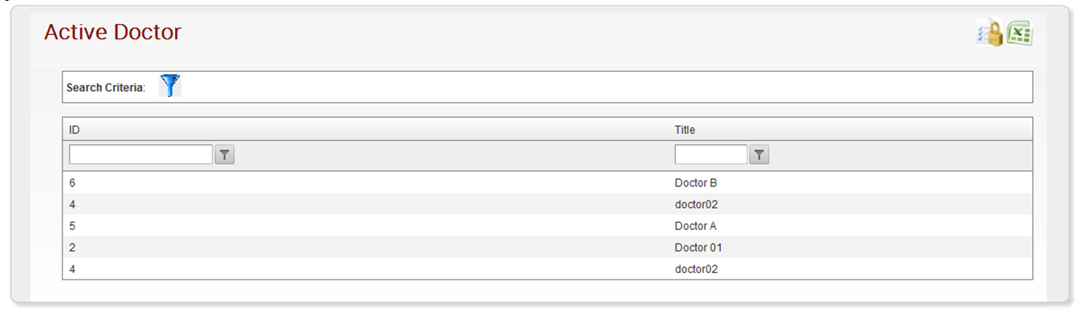Image resolution: width=1080 pixels, height=316 pixels.
Task: Sort by the ID column header
Action: [x=74, y=130]
